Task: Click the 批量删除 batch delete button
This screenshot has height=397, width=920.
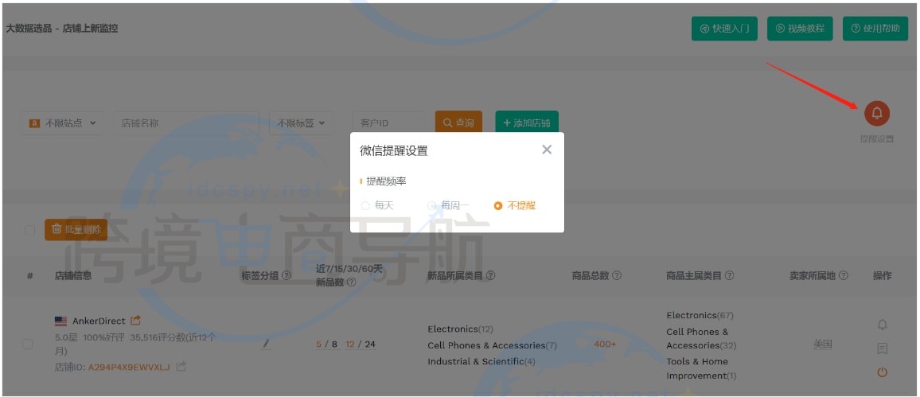Action: (76, 229)
